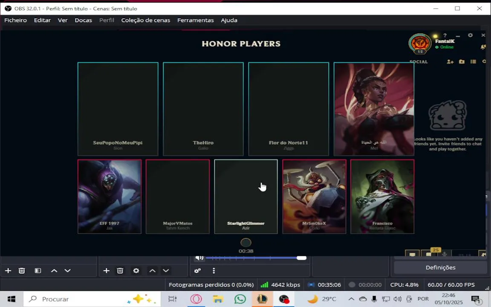Remove the selected source via trash icon
This screenshot has height=307, width=491.
point(120,271)
